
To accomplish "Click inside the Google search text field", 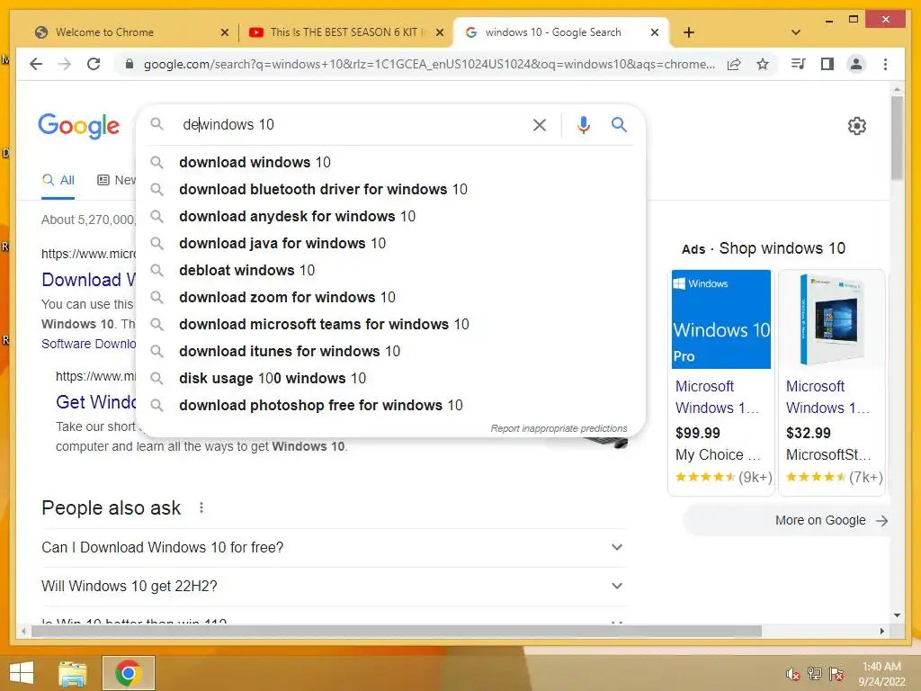I will pyautogui.click(x=353, y=124).
